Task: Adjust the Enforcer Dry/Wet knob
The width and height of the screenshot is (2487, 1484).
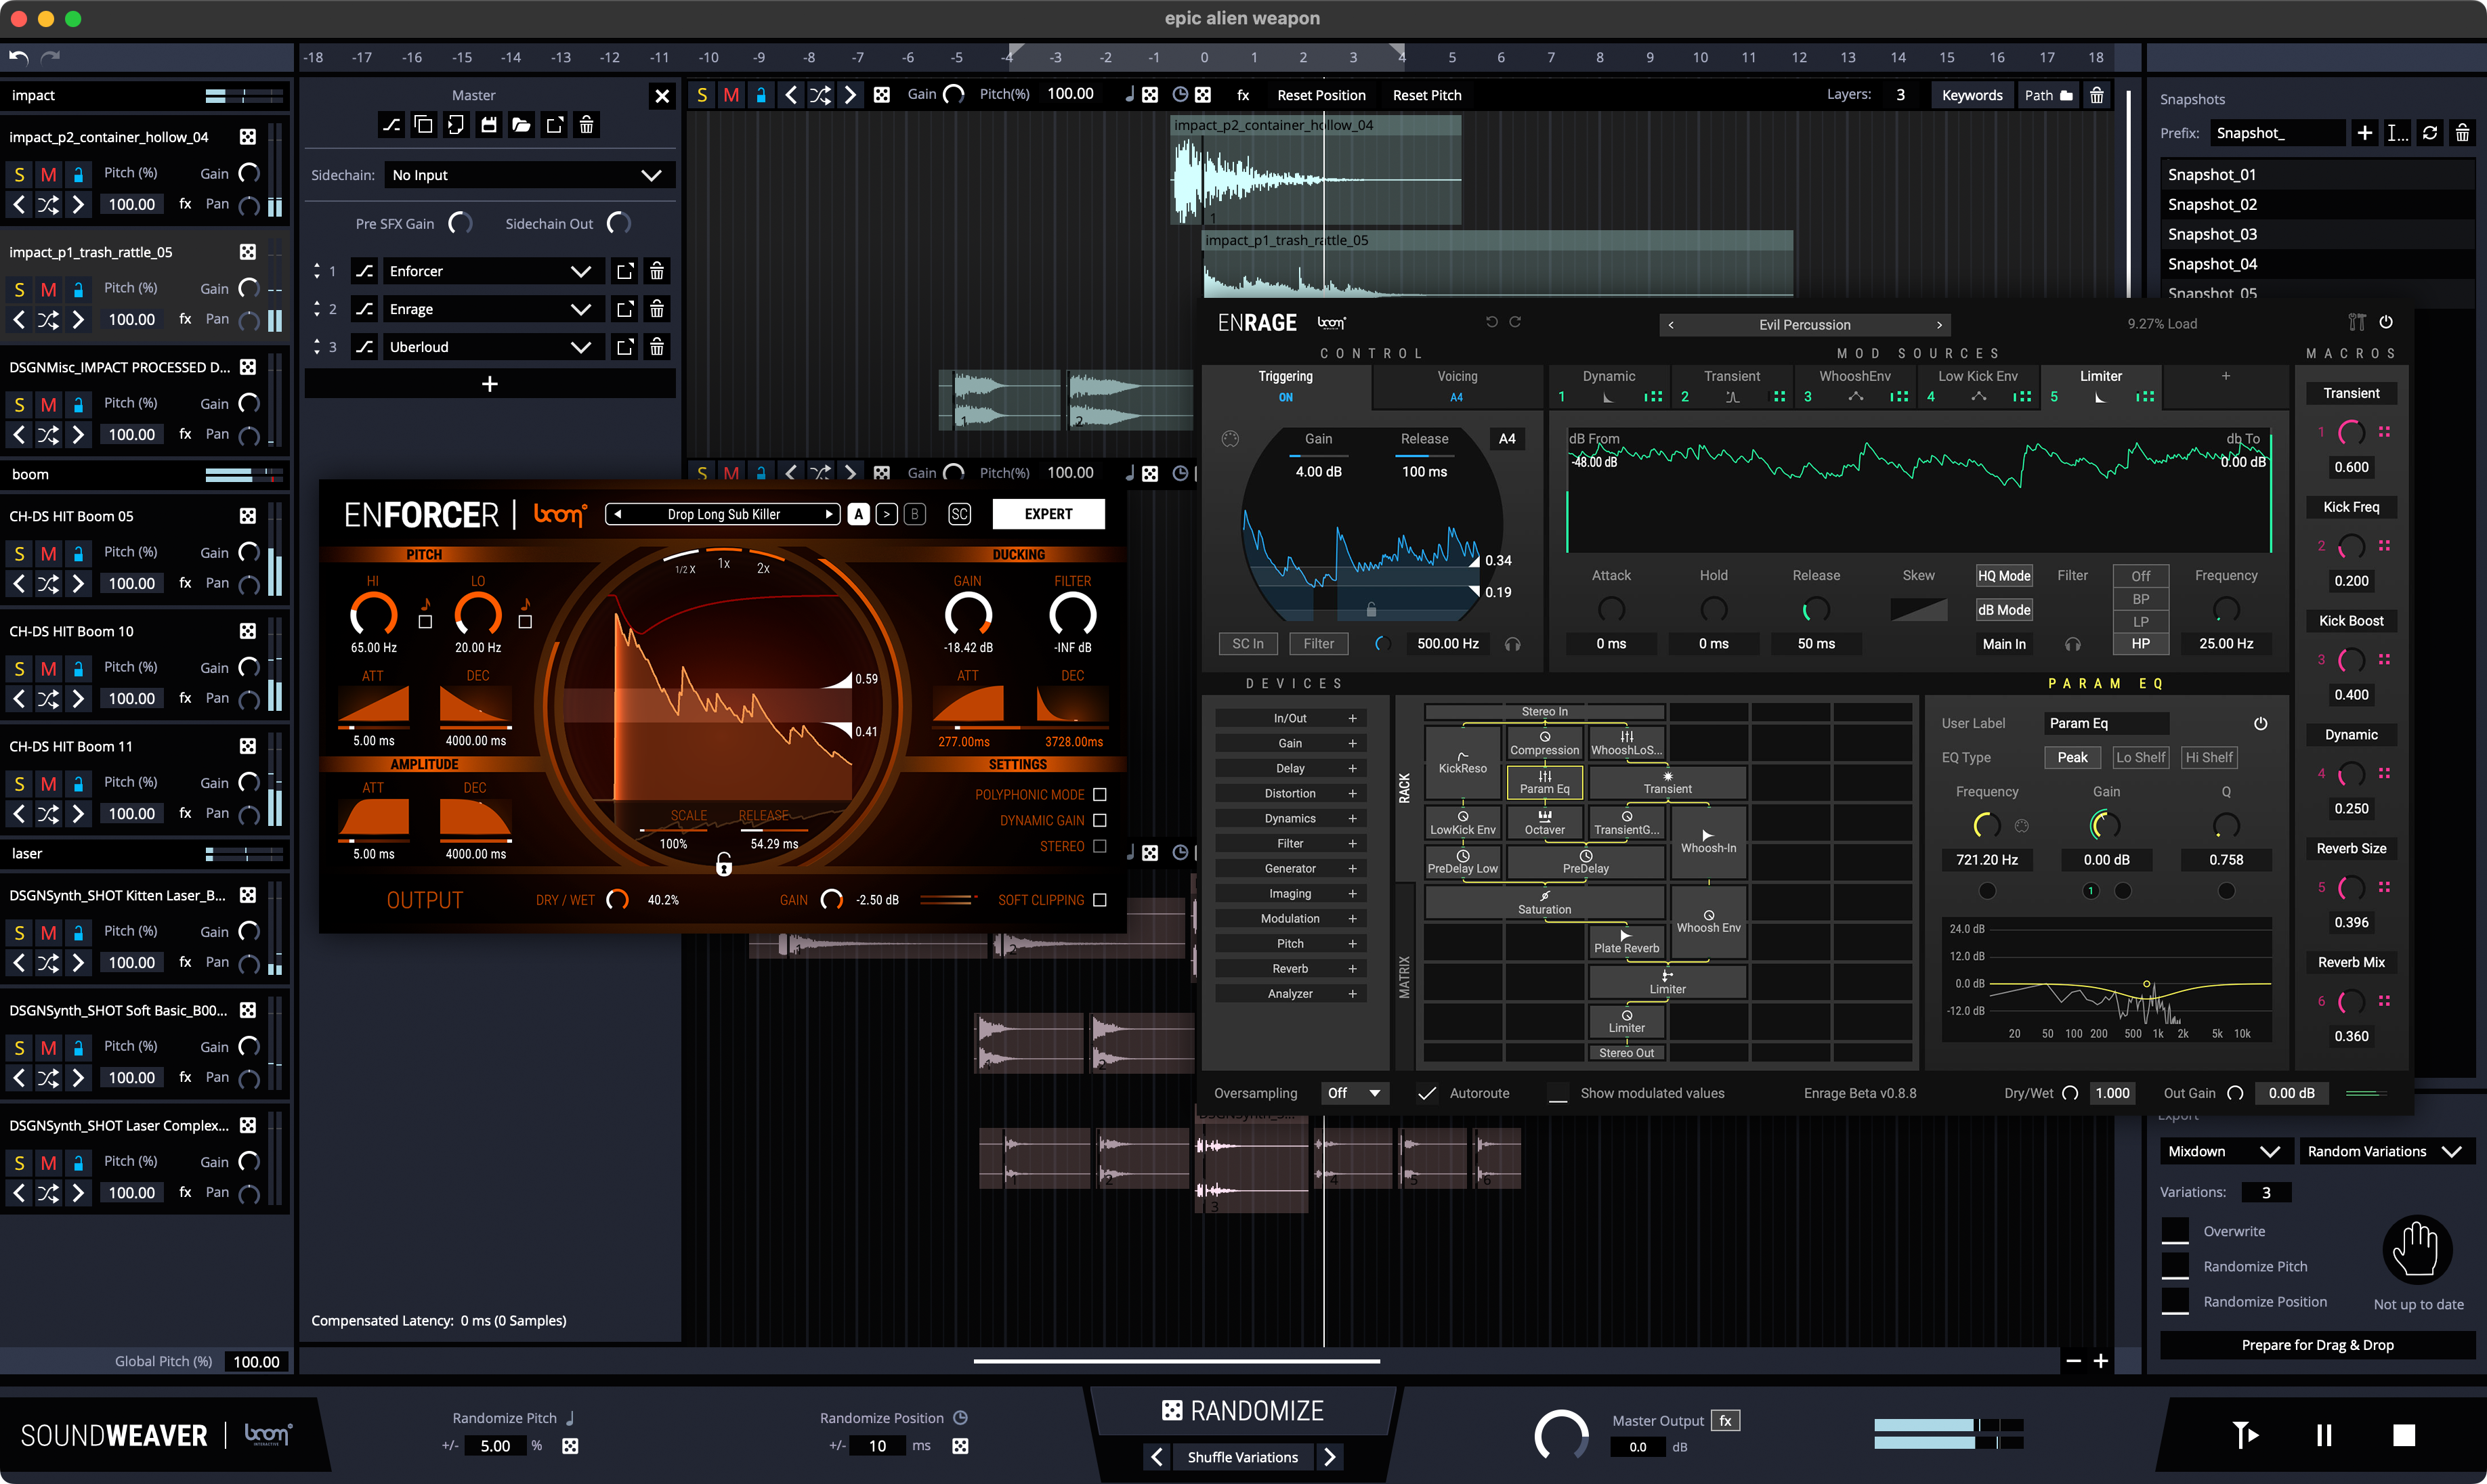Action: (x=617, y=900)
